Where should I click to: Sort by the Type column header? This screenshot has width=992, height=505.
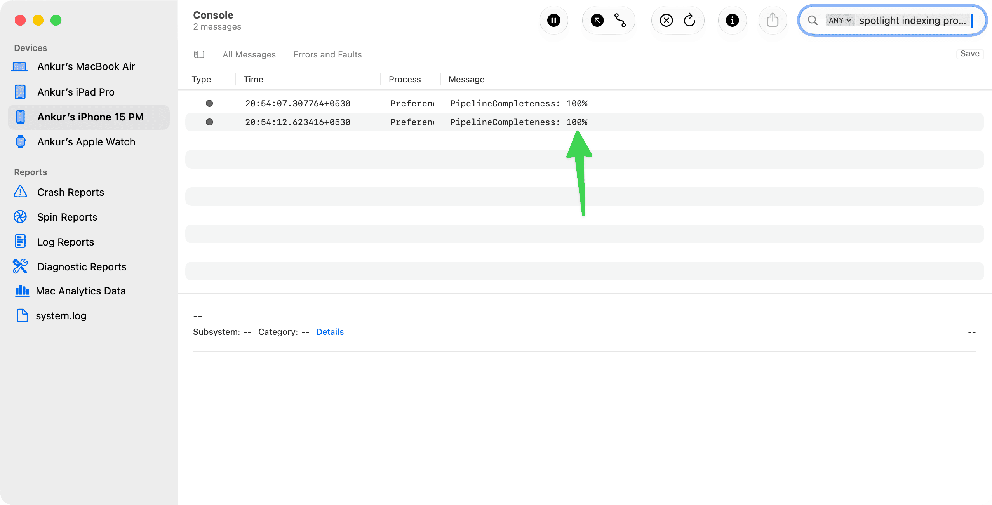click(x=201, y=80)
